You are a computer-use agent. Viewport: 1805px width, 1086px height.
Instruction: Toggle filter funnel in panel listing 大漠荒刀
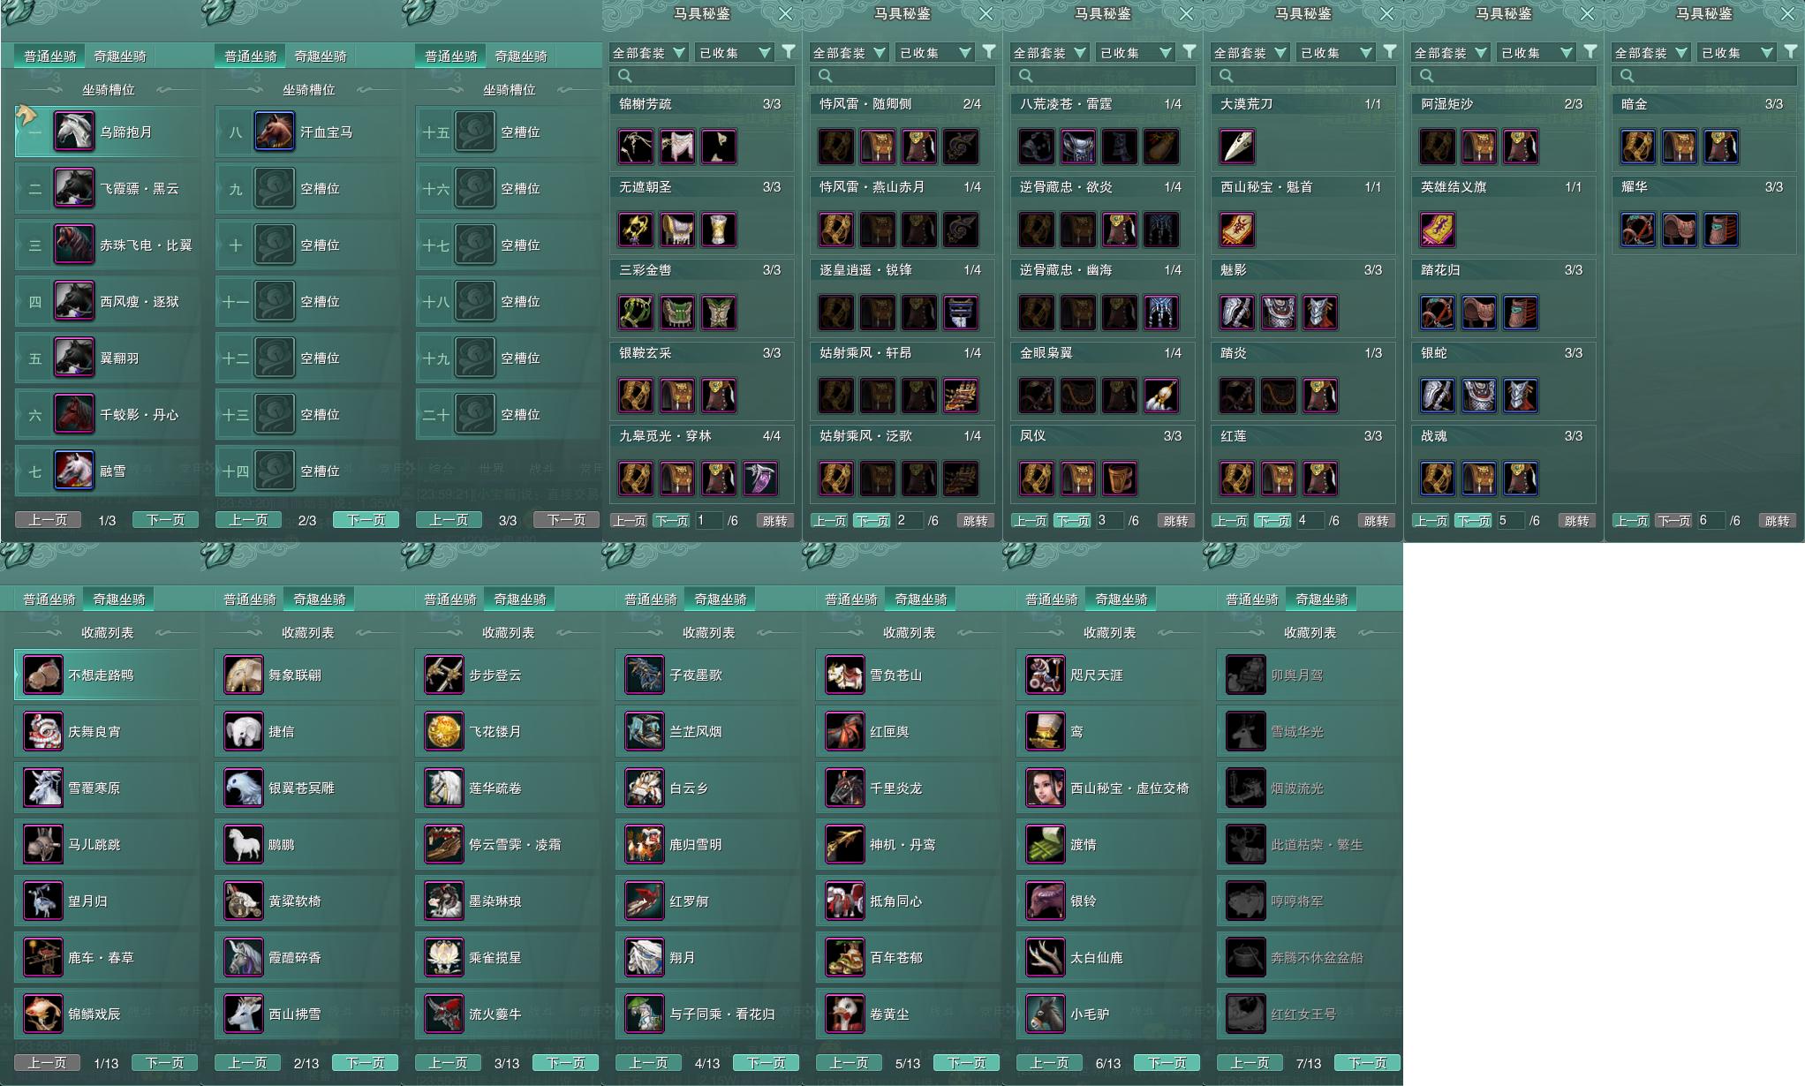pos(1390,52)
